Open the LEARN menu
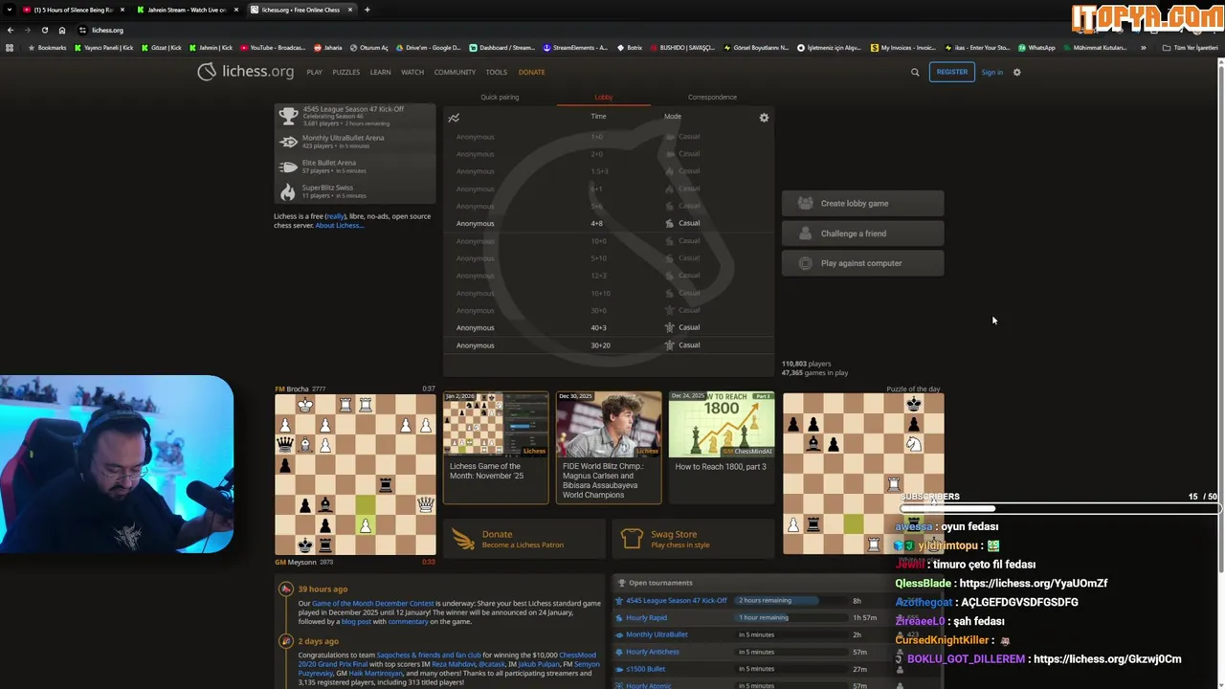 click(x=380, y=72)
